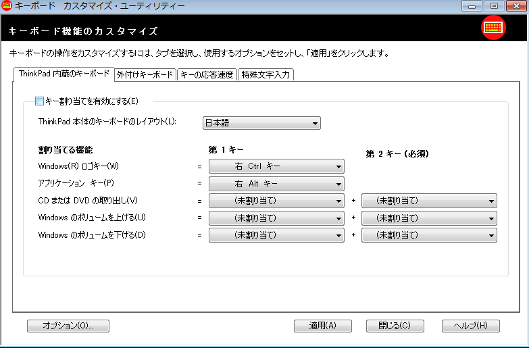Switch to the キーの応答速度 tab

(207, 74)
